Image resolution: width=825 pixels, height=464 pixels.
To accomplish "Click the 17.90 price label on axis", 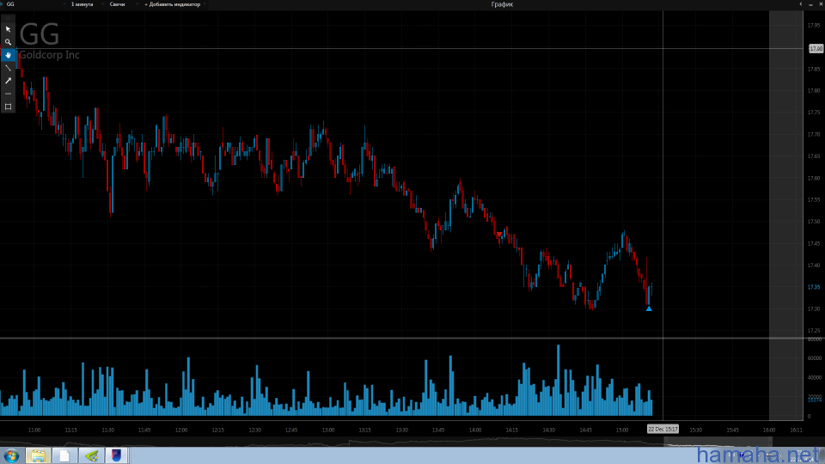I will (x=816, y=48).
